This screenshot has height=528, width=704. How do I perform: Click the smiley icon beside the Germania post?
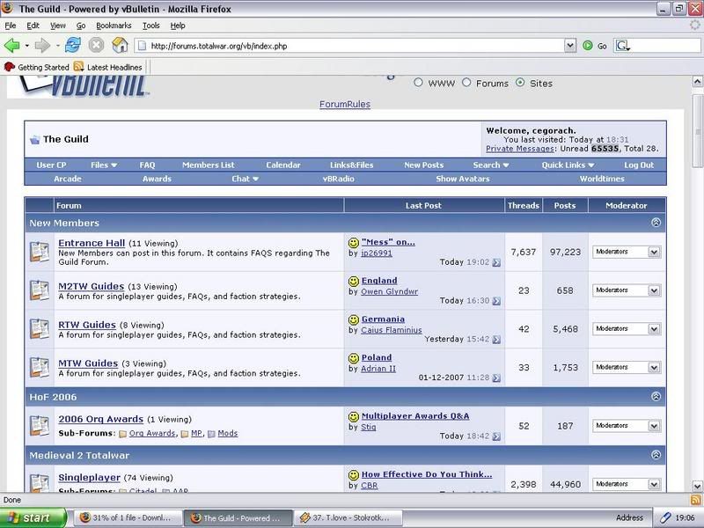point(354,319)
